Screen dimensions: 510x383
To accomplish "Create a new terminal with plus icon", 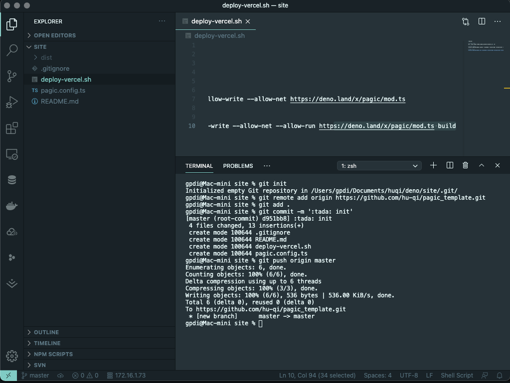I will click(433, 165).
